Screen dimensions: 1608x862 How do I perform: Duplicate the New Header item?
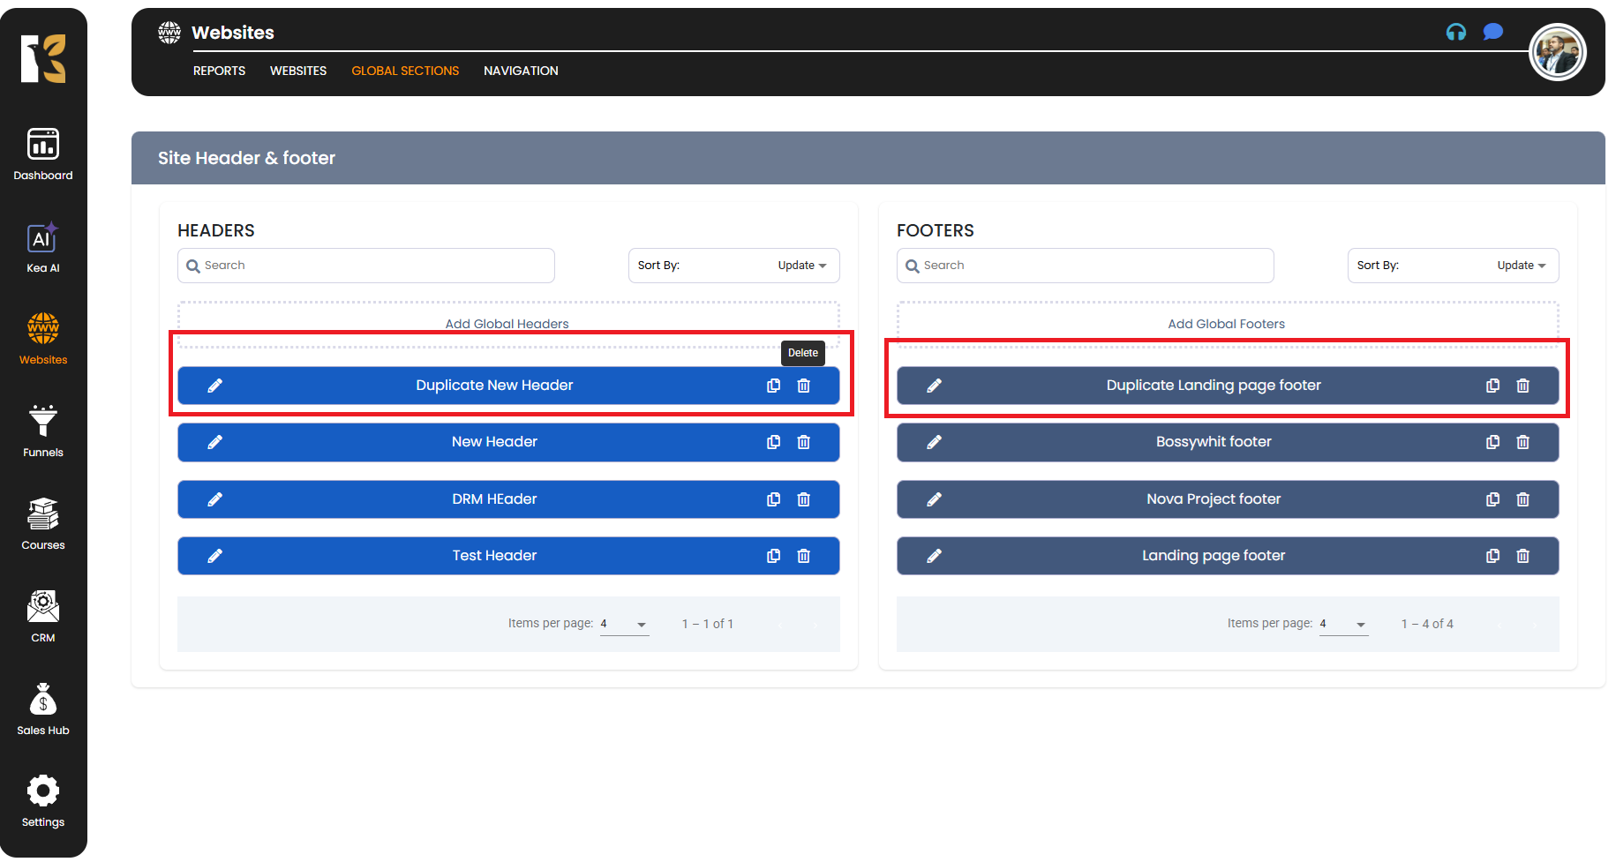[x=773, y=442]
